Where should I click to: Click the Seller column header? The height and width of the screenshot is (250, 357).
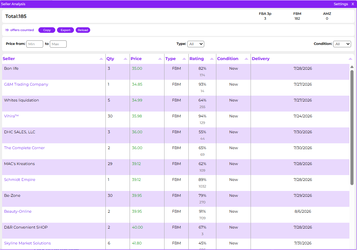9,59
